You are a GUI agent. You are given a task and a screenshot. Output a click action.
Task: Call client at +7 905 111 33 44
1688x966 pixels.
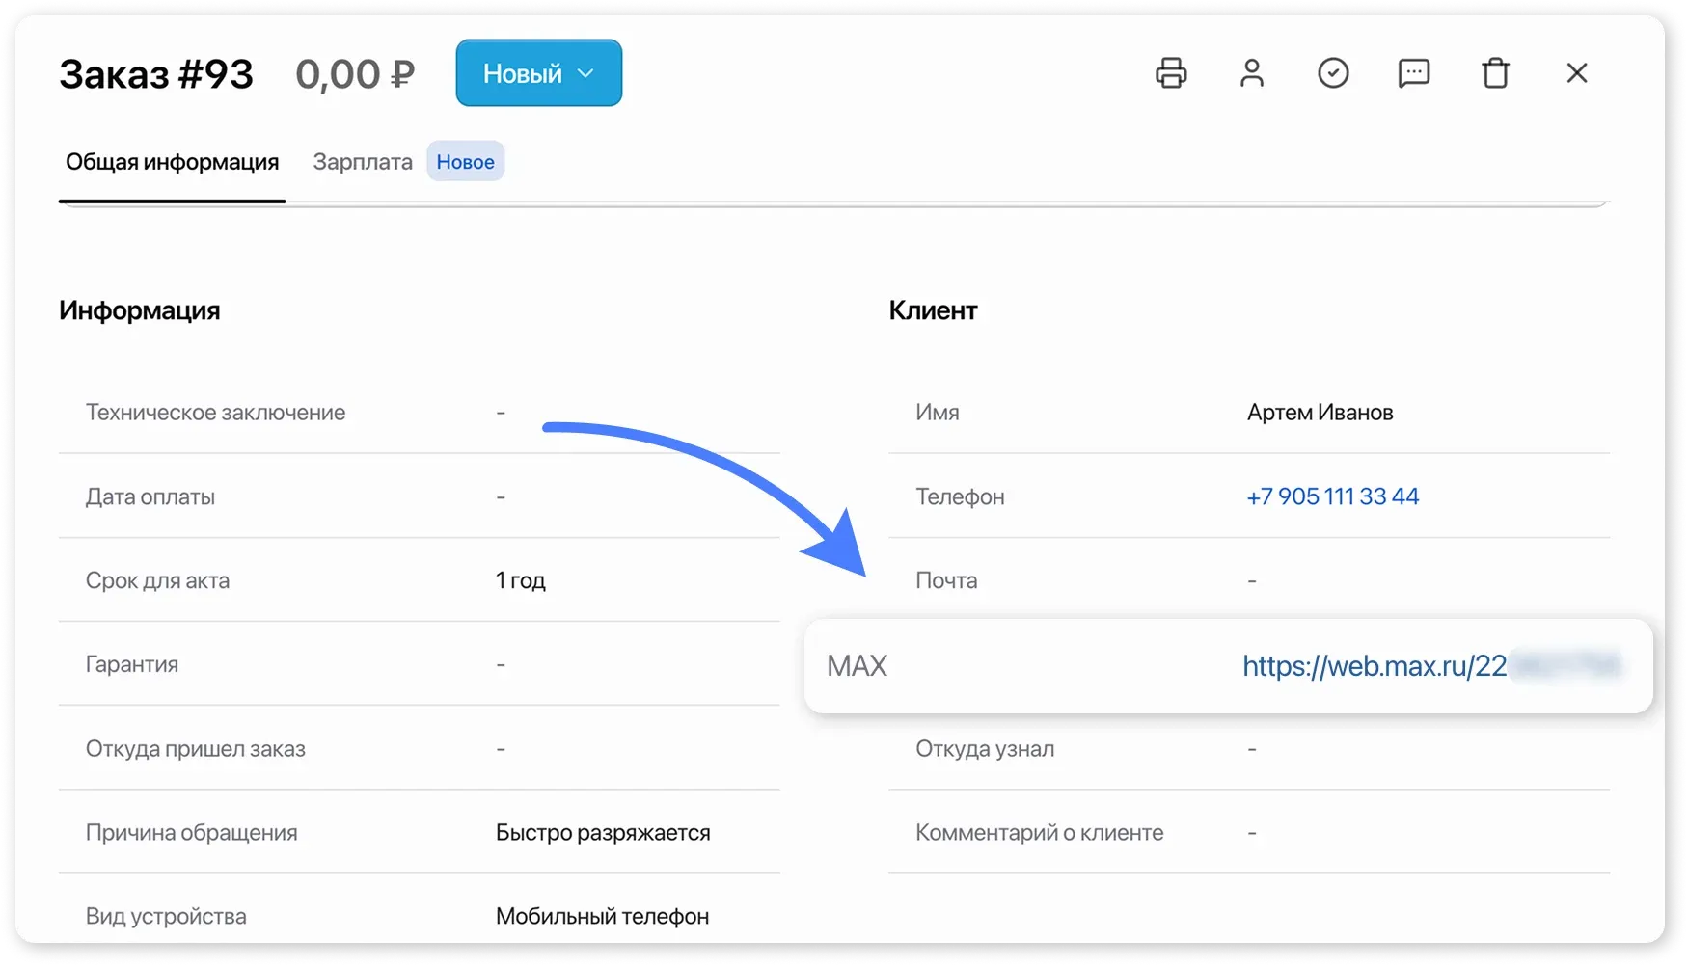(1331, 496)
